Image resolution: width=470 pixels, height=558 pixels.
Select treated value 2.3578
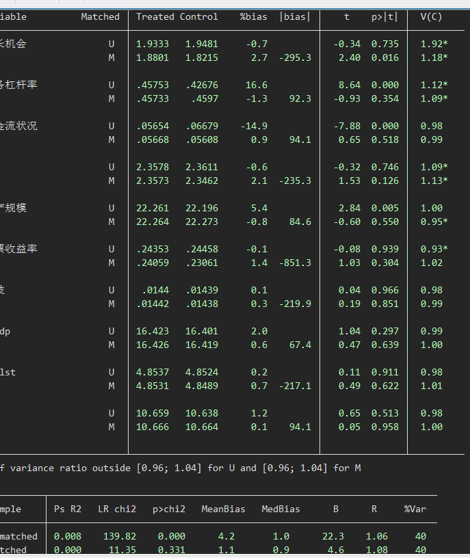click(x=153, y=168)
